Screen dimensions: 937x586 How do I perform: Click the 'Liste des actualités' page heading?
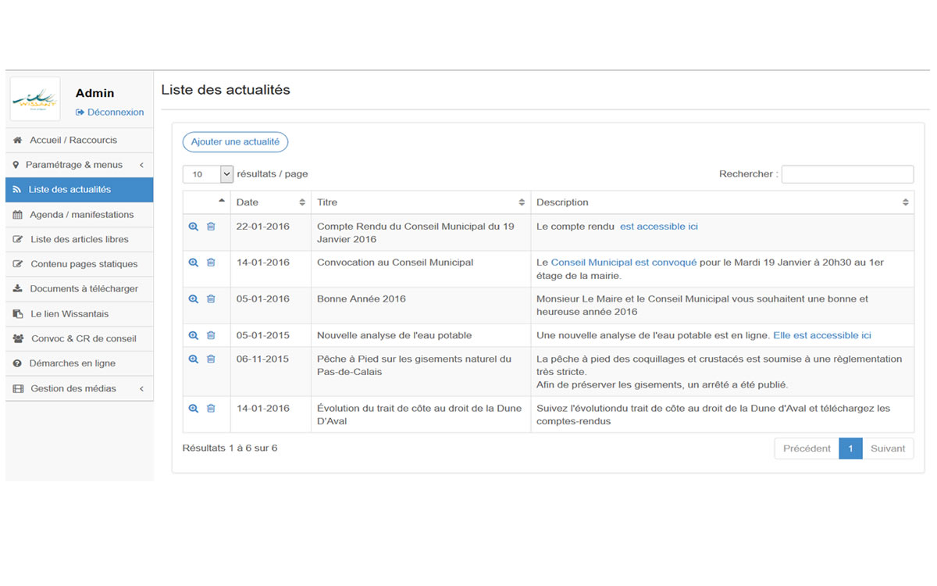pos(226,90)
